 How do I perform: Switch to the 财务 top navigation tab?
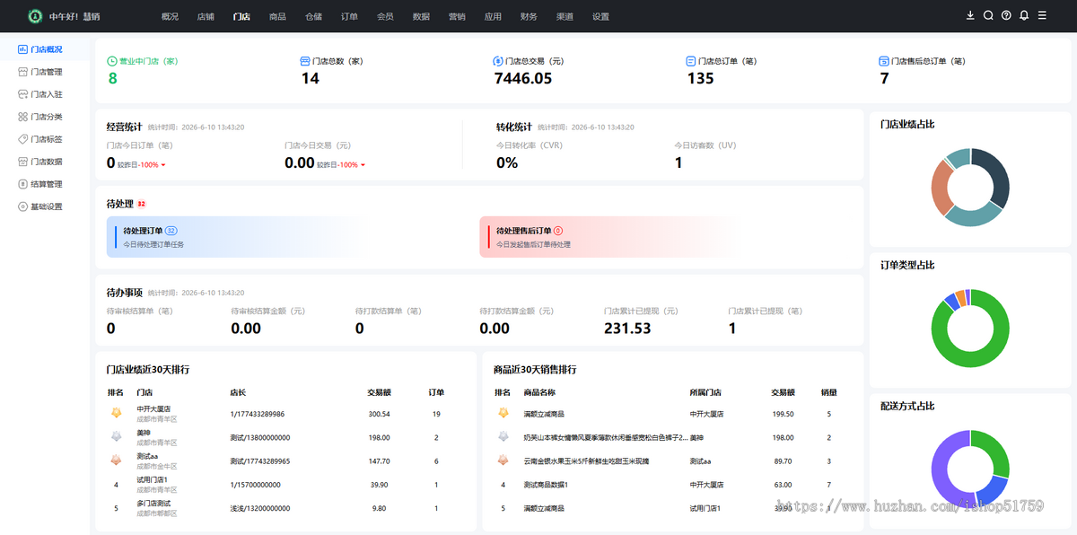click(x=529, y=16)
